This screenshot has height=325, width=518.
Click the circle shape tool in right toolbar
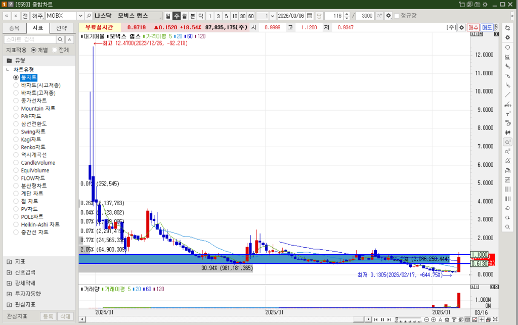[x=507, y=47]
